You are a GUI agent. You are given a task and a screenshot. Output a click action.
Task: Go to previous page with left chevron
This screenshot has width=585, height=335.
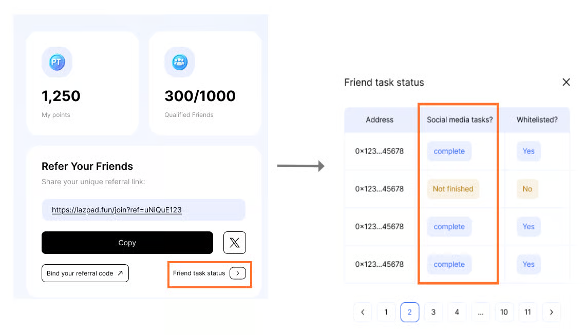(363, 312)
